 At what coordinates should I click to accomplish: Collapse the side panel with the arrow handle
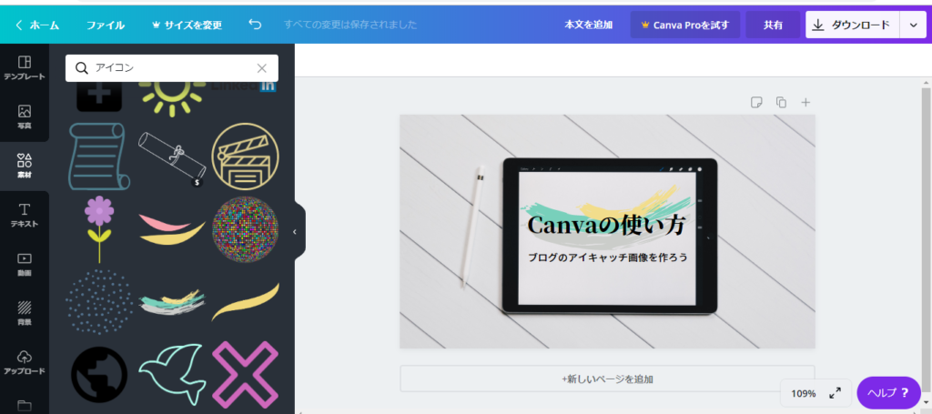295,232
